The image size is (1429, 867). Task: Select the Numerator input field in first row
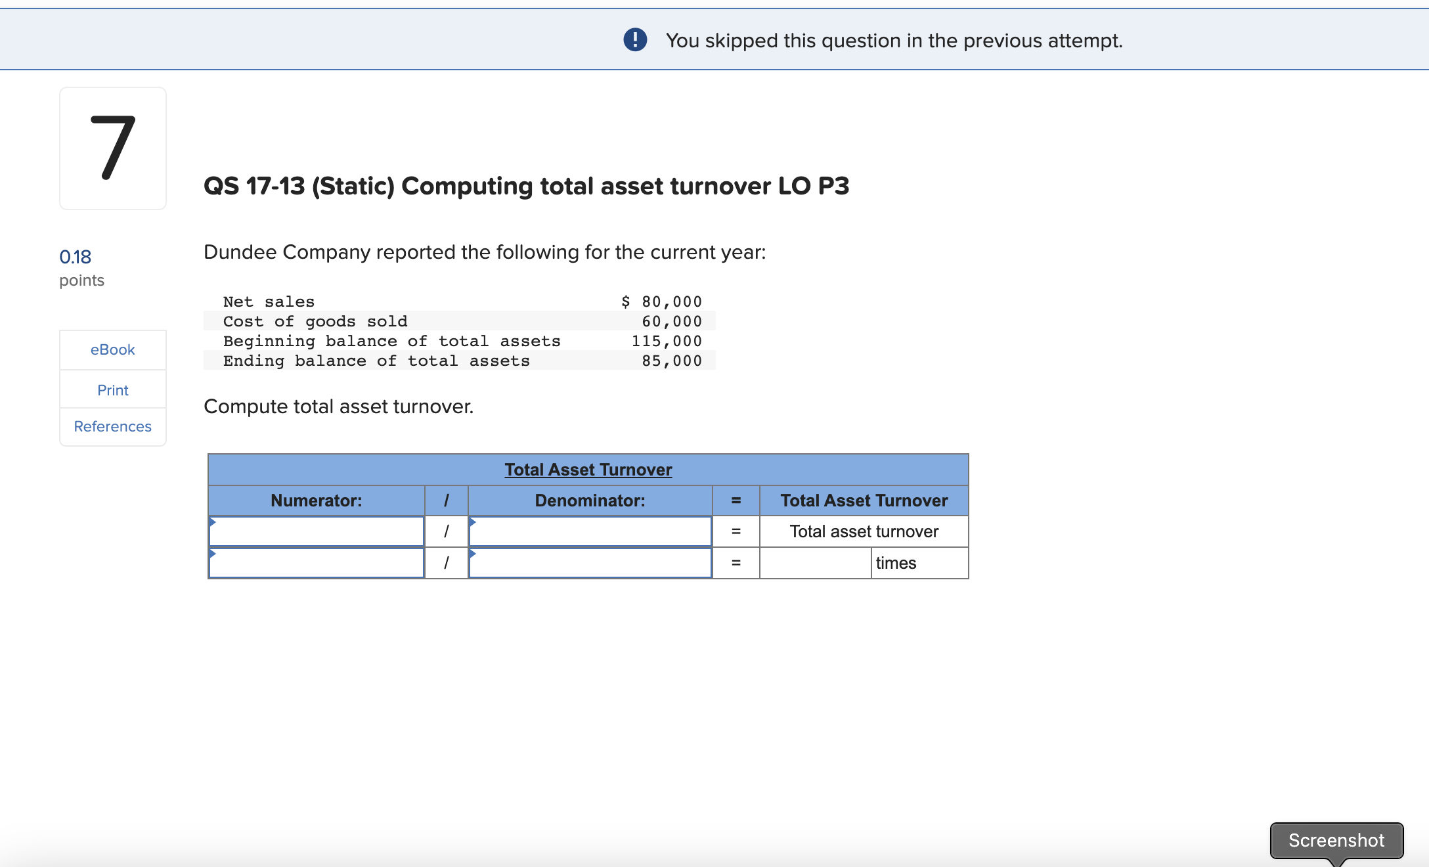click(317, 531)
